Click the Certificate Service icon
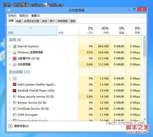The image size is (153, 137). pyautogui.click(x=15, y=109)
